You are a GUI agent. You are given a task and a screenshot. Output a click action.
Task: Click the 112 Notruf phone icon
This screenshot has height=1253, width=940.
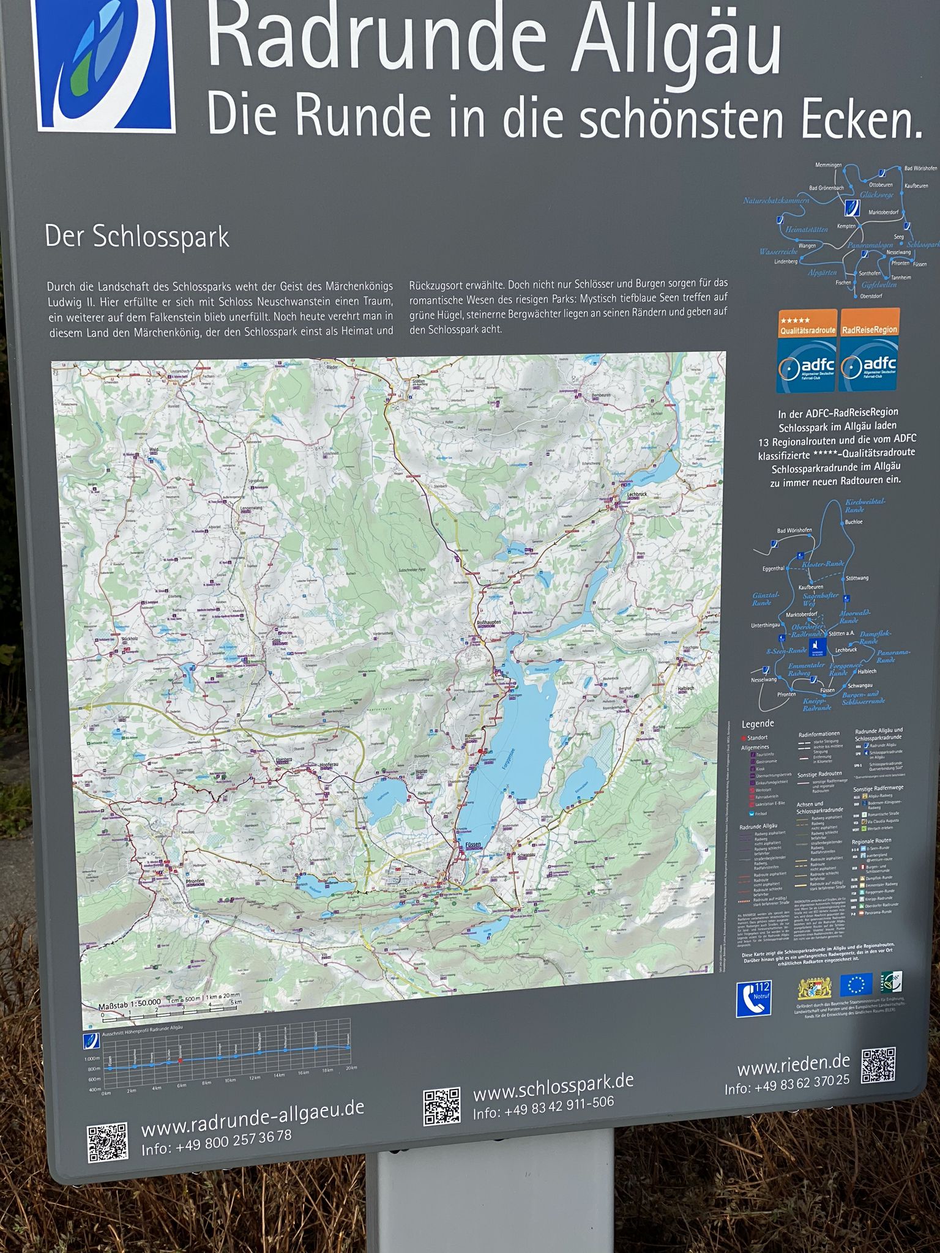pyautogui.click(x=753, y=999)
